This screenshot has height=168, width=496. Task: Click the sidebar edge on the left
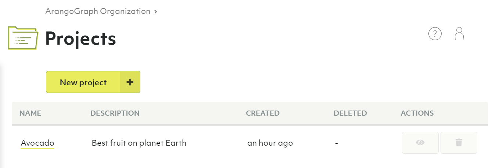tap(1, 110)
